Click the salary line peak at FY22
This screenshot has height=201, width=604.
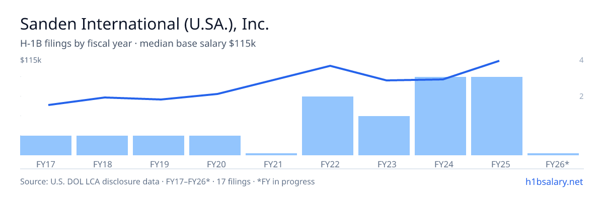(330, 66)
